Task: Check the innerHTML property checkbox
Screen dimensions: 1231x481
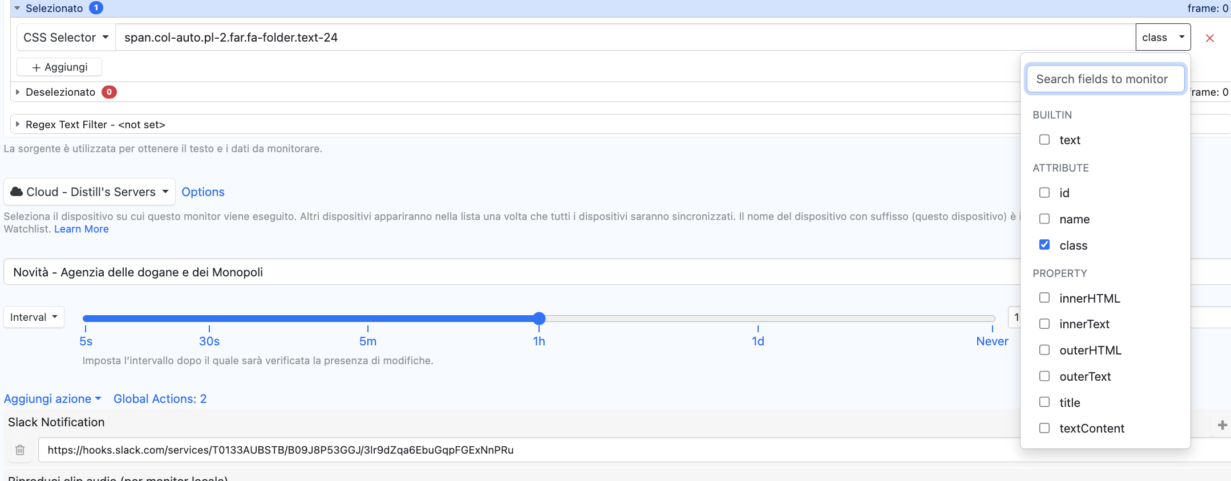Action: click(1044, 298)
